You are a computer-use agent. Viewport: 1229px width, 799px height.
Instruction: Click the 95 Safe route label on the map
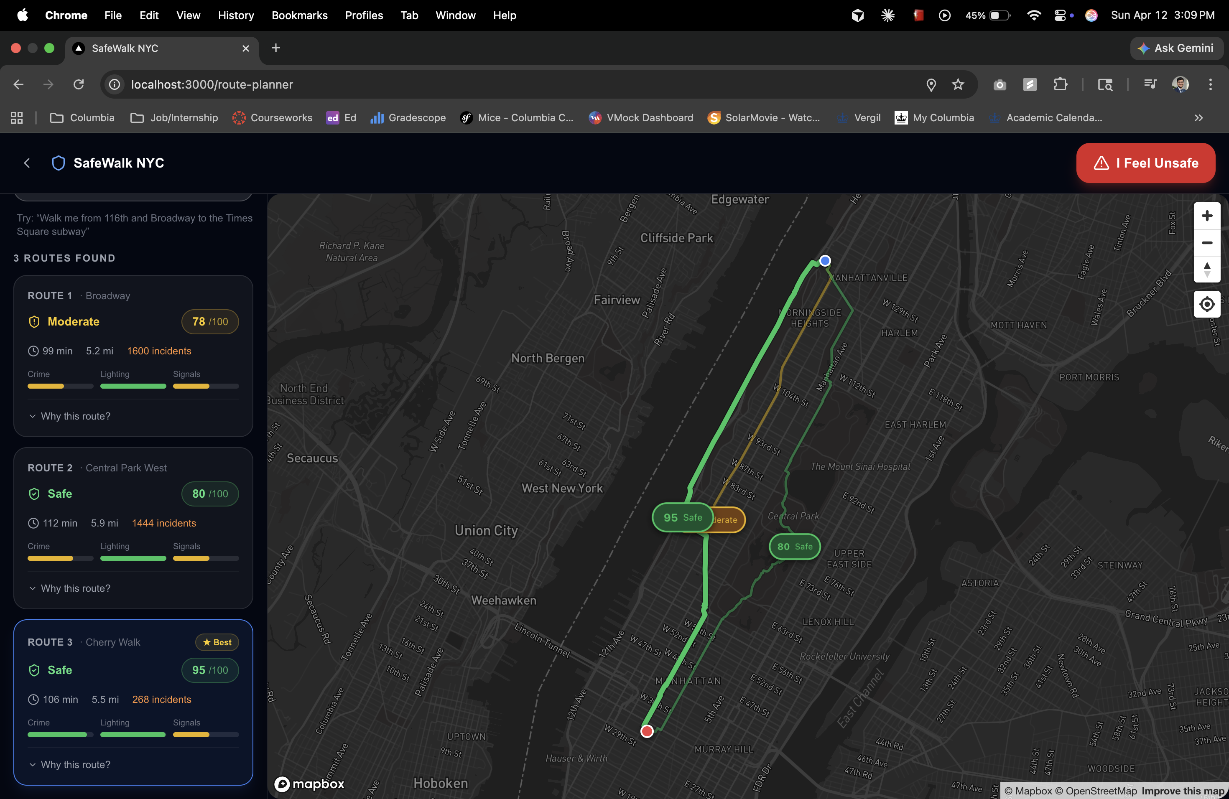coord(682,517)
